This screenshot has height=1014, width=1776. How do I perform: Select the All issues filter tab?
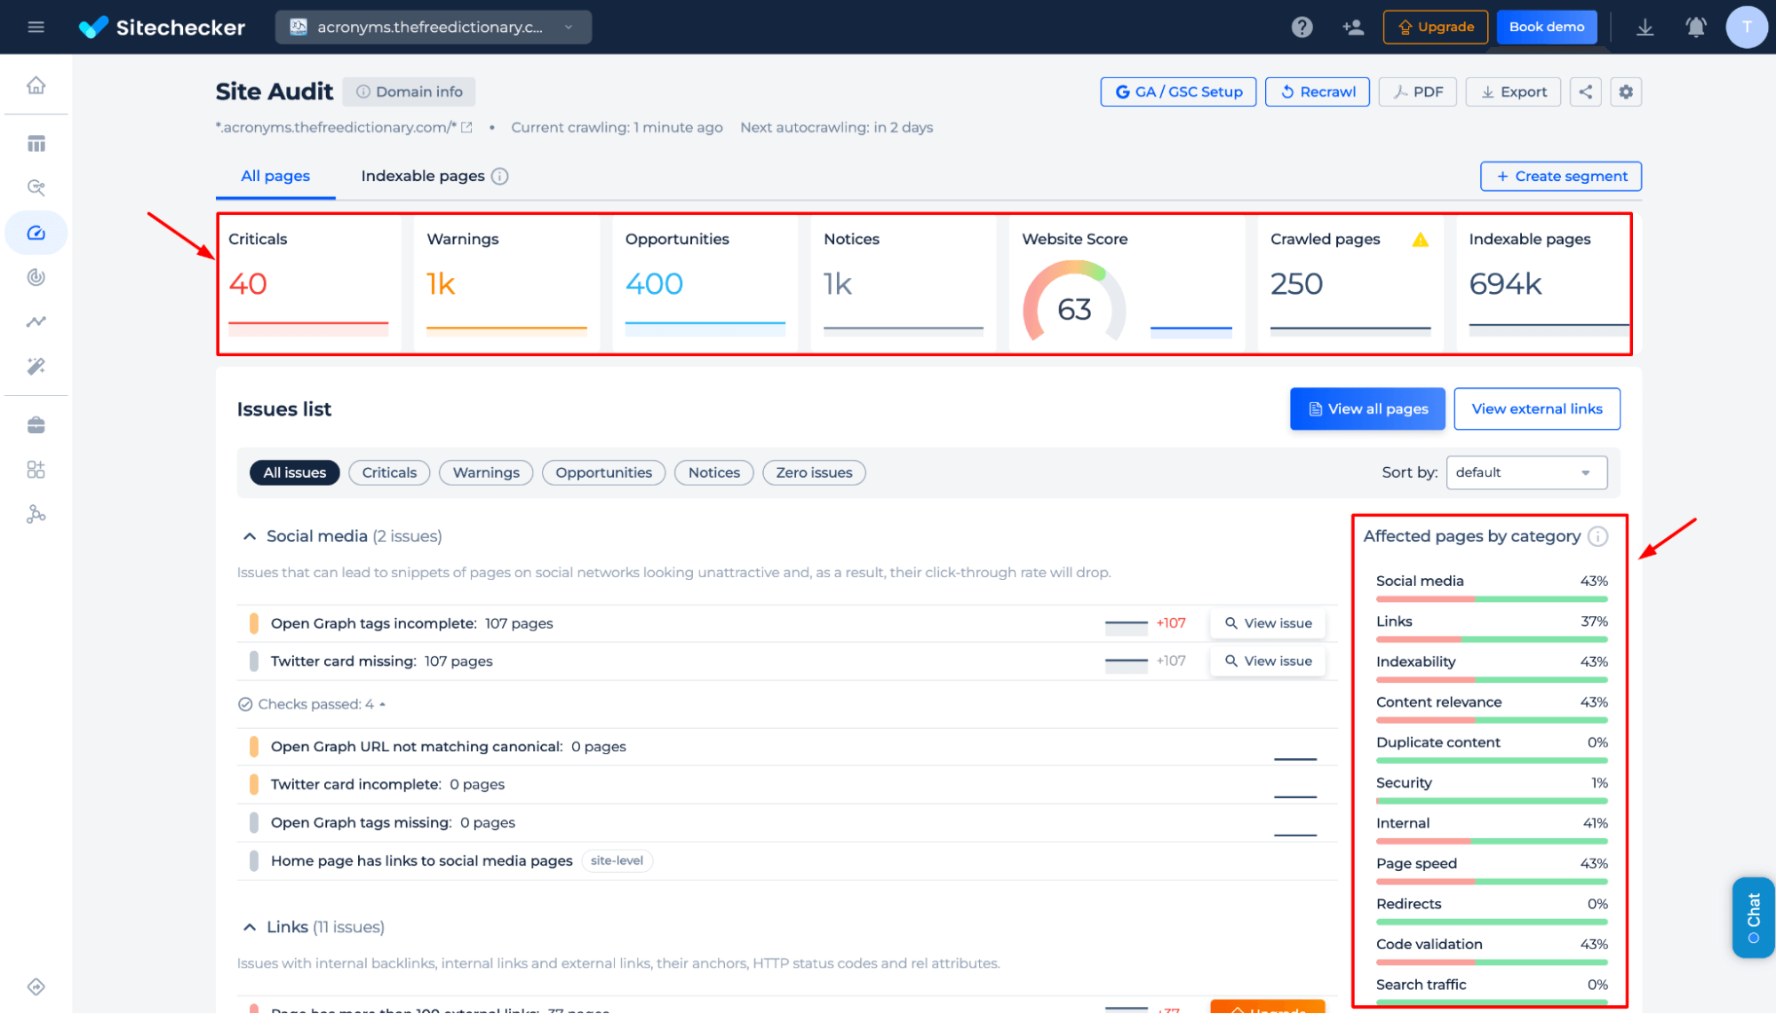click(x=294, y=471)
